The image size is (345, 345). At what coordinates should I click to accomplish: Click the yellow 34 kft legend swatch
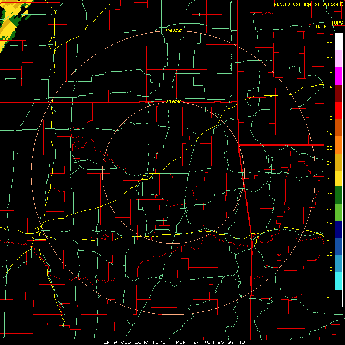click(x=338, y=178)
